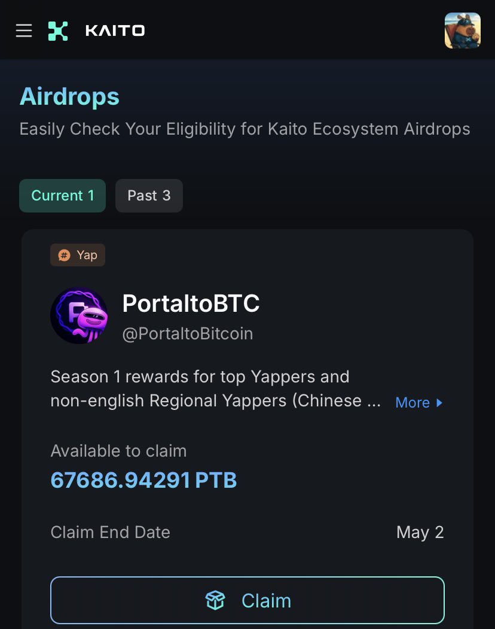
Task: Click the triangle arrow next to More
Action: (x=439, y=403)
